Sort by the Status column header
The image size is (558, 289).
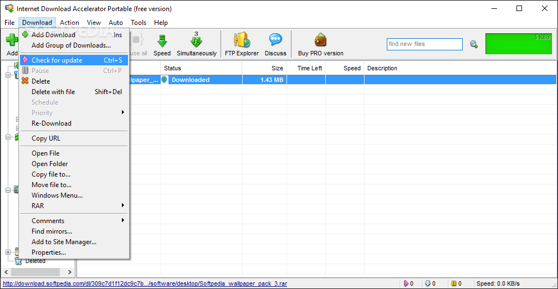201,68
